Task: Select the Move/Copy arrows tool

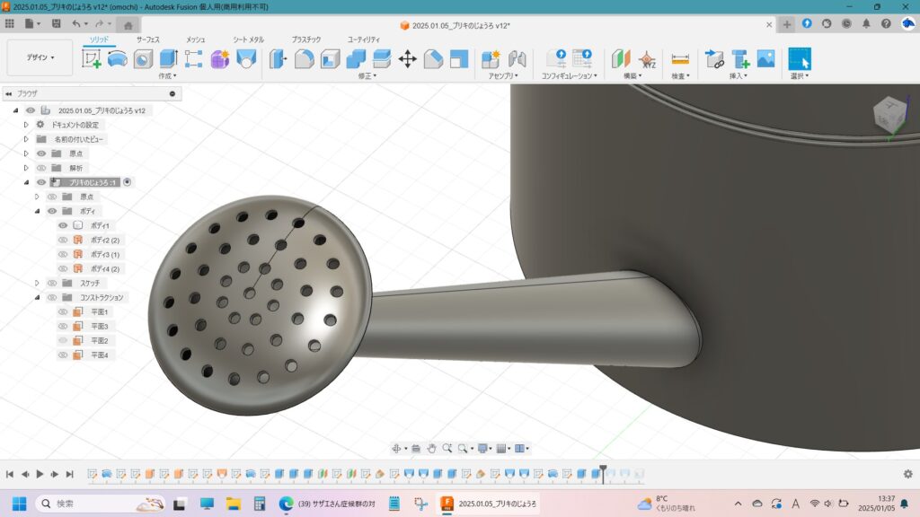Action: (407, 59)
